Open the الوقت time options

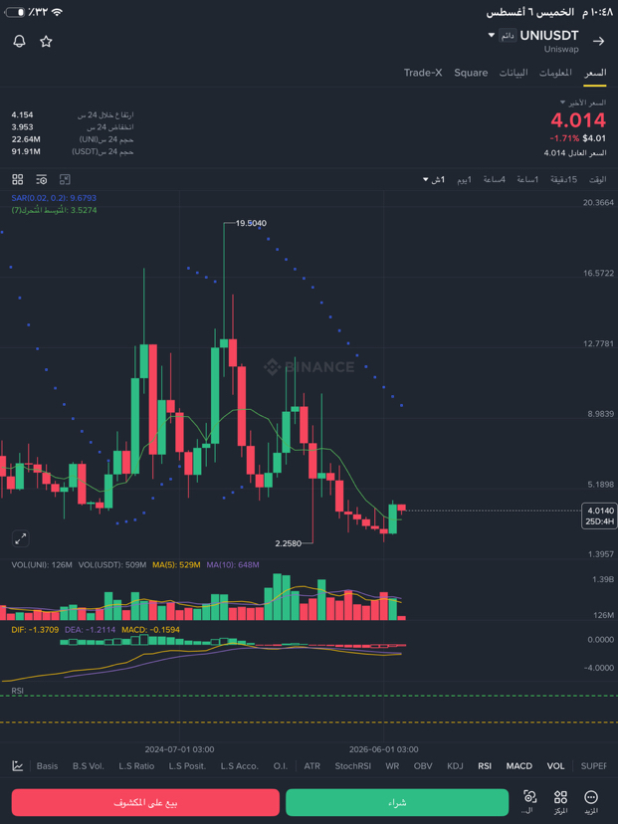pyautogui.click(x=597, y=180)
